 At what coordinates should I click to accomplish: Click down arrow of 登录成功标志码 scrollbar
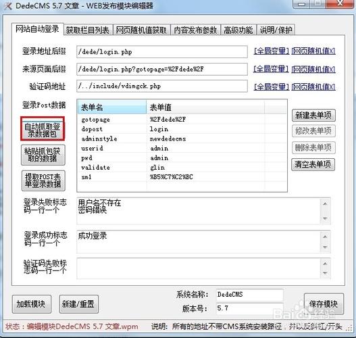[x=325, y=247]
